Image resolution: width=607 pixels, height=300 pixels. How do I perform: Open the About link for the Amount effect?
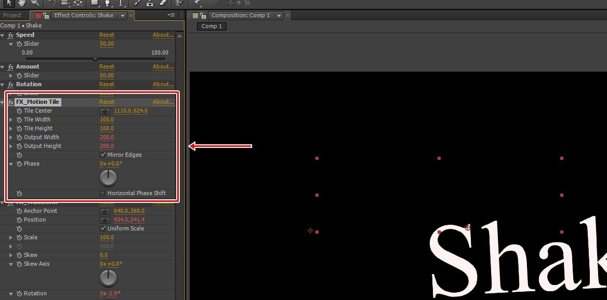pos(163,67)
